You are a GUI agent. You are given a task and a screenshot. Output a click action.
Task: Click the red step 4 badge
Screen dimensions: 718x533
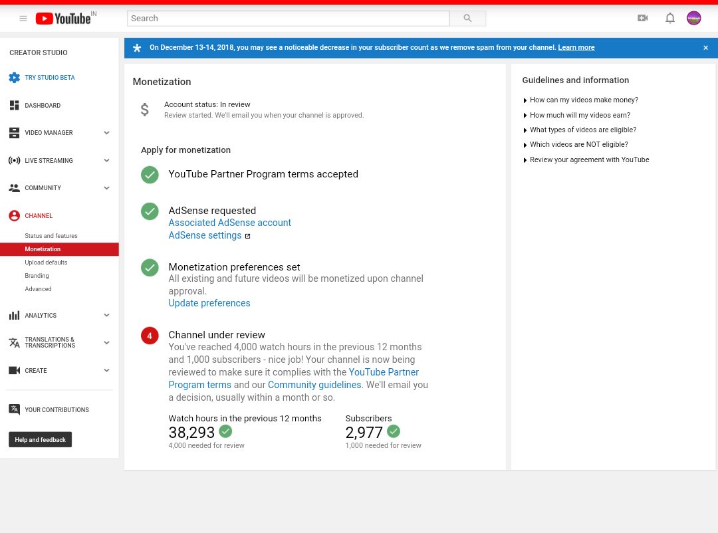tap(150, 336)
